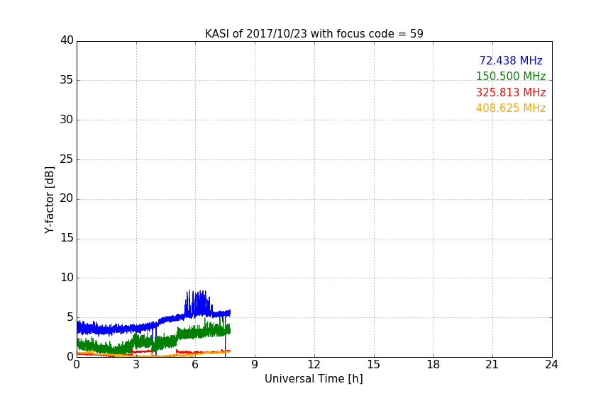Click the y-axis tick label 10

pyautogui.click(x=67, y=278)
